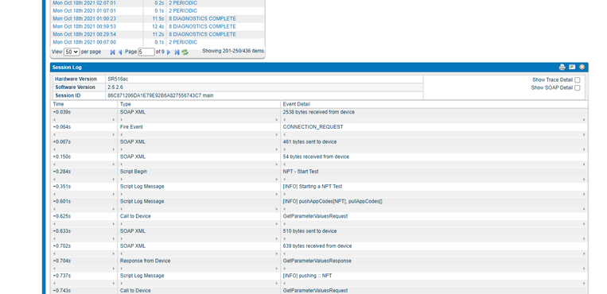Select the Hardware Version value SR516ac
The height and width of the screenshot is (294, 607).
tap(118, 79)
